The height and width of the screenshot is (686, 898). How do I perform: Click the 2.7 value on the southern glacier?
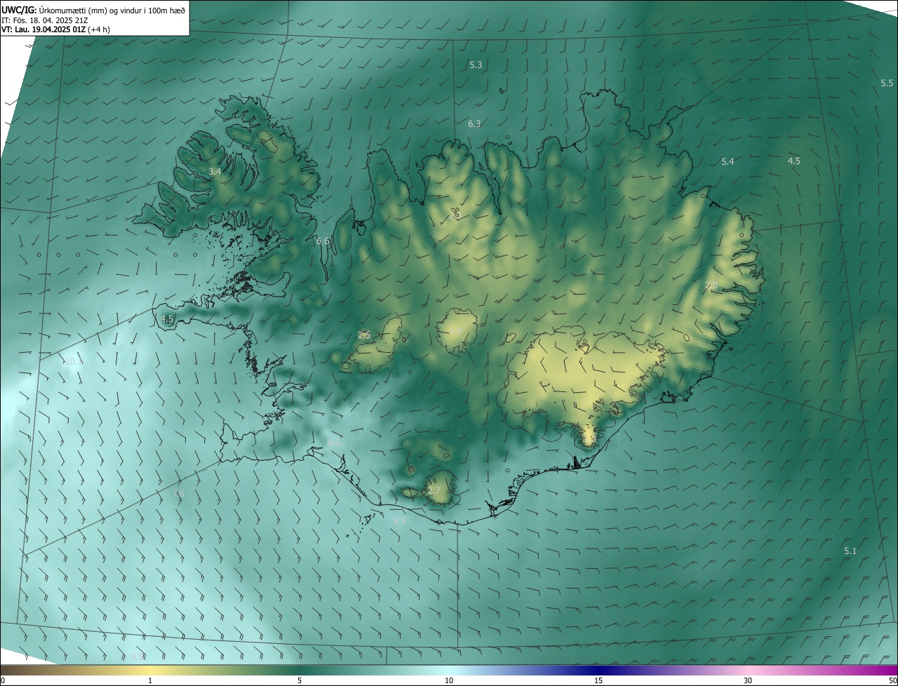point(434,490)
